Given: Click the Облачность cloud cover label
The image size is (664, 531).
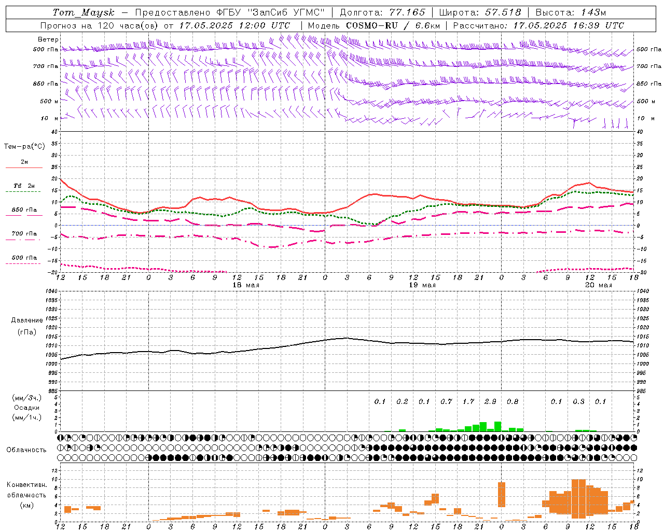Looking at the screenshot, I should point(26,450).
